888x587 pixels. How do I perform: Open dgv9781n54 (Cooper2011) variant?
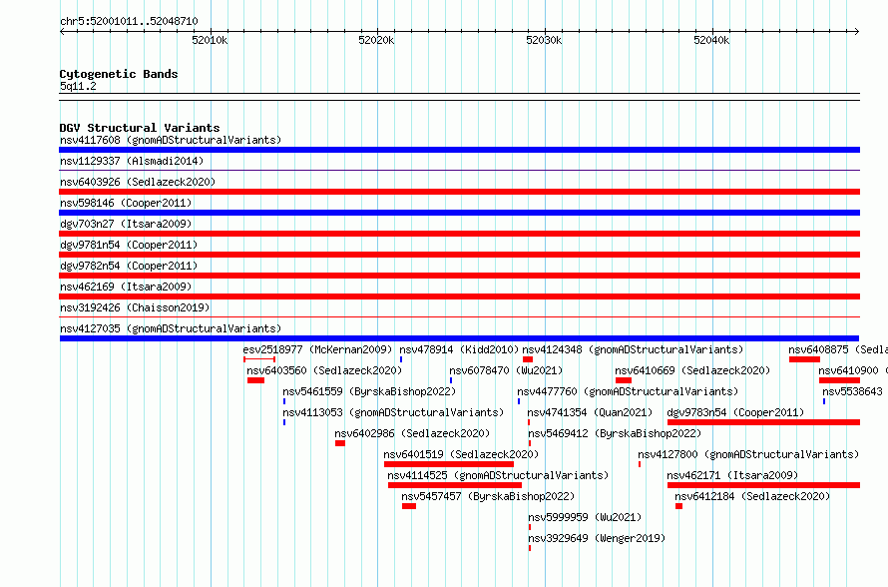coord(129,245)
